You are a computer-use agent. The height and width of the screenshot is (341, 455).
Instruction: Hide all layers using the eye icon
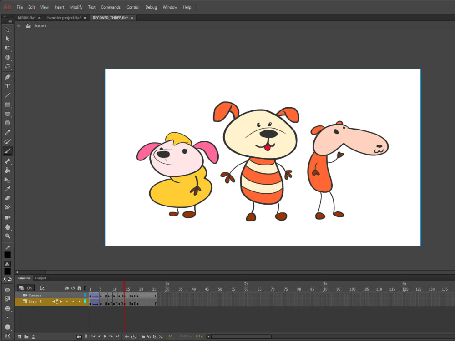click(x=73, y=288)
